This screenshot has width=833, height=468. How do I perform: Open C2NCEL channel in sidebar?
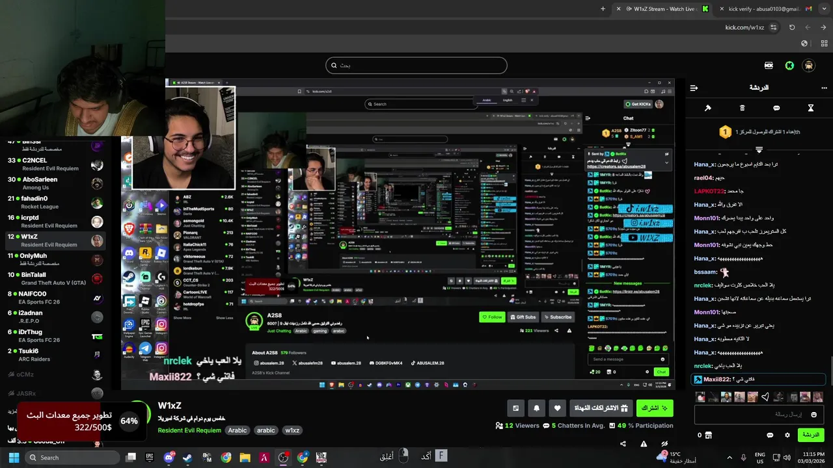[x=52, y=164]
